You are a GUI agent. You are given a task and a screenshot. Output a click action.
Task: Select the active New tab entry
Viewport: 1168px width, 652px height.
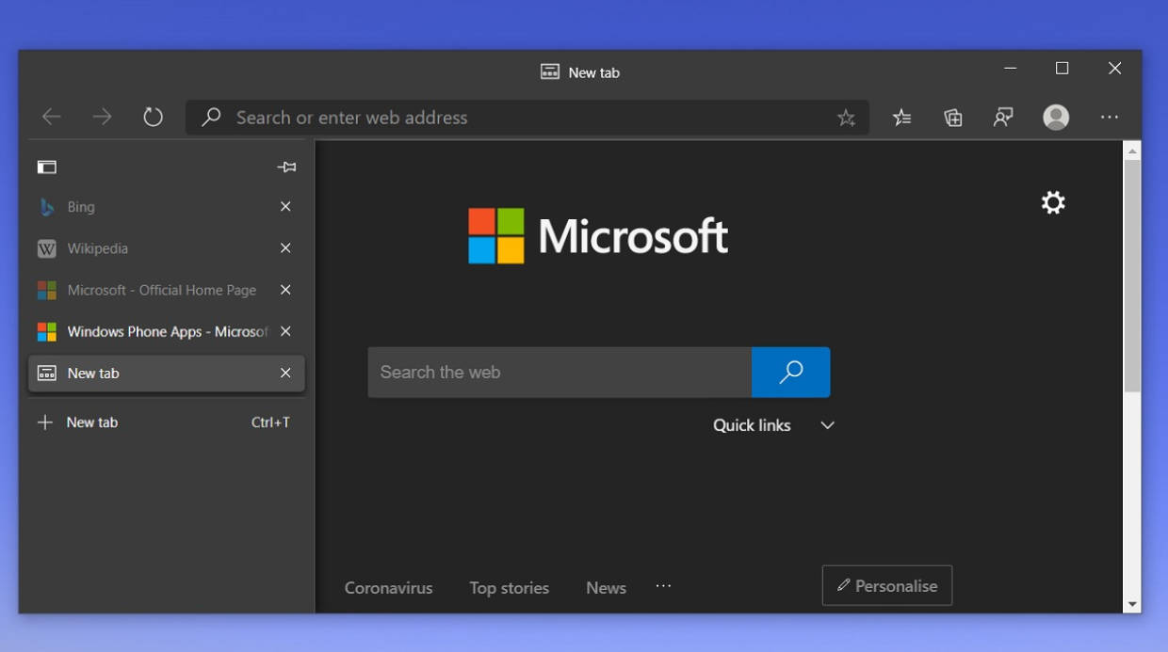[x=167, y=374]
